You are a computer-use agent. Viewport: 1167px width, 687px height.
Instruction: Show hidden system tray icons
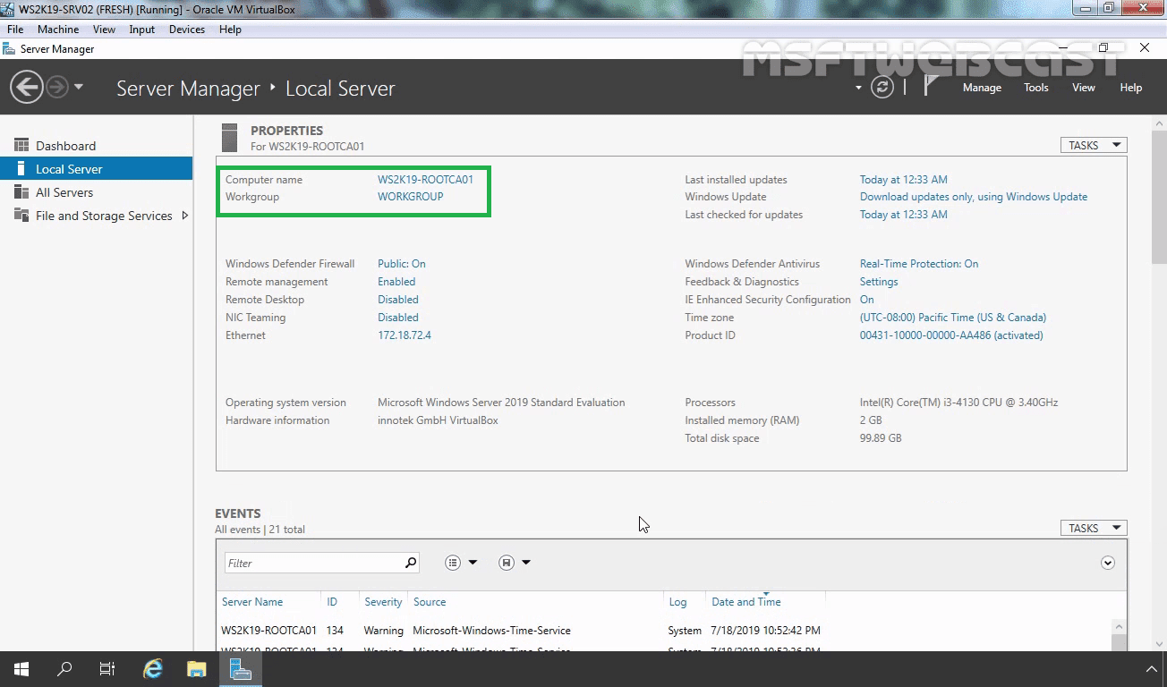click(x=1152, y=669)
